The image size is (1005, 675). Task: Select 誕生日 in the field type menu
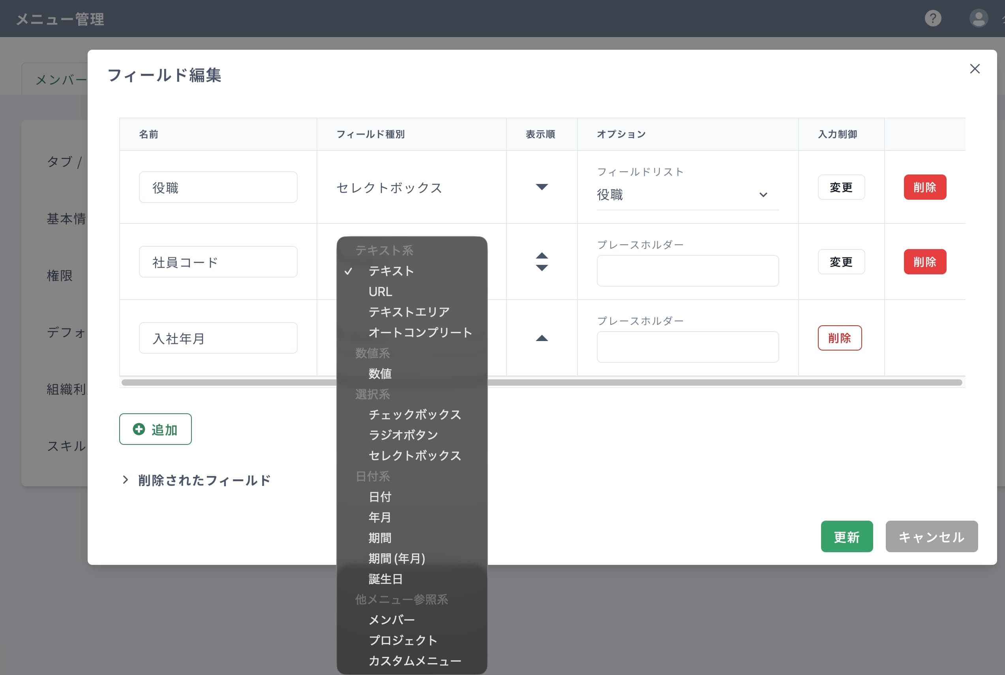(385, 579)
